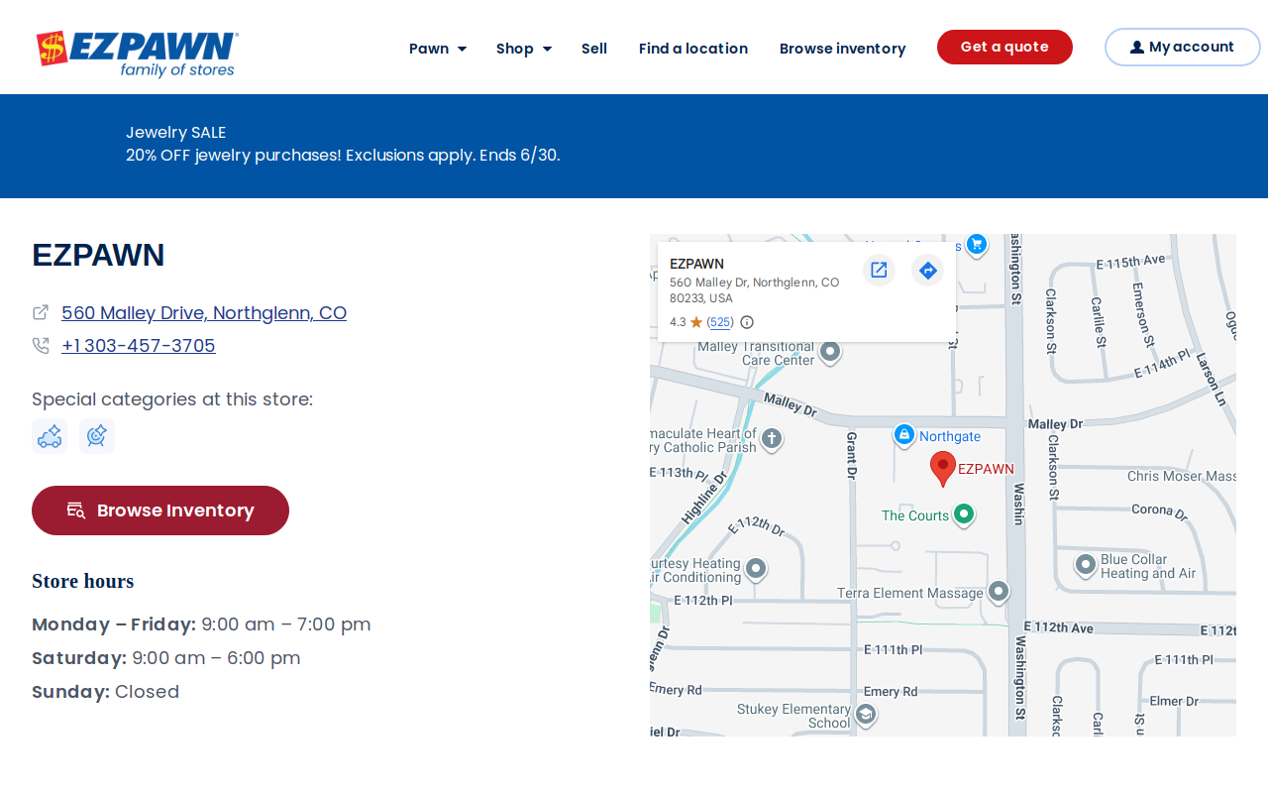Go to Browse inventory in navigation
The width and height of the screenshot is (1268, 793).
tap(842, 49)
